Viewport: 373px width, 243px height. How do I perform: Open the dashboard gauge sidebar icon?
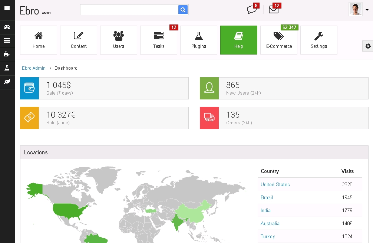[7, 27]
